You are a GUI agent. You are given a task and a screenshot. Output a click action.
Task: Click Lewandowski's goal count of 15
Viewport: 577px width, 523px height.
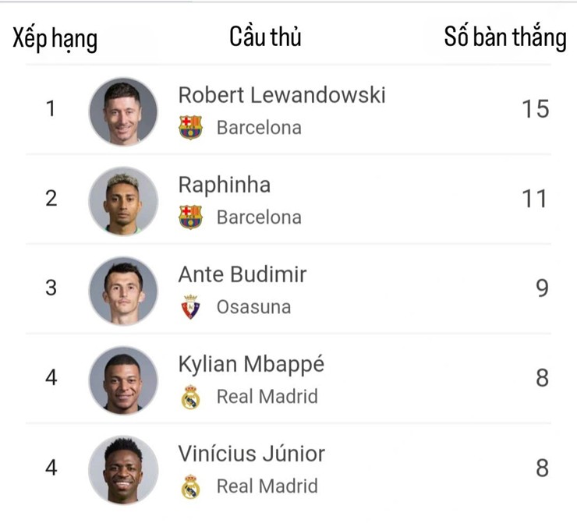536,109
